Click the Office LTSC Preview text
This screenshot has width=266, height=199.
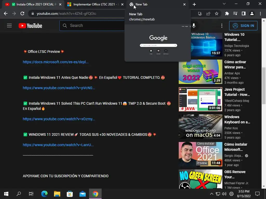point(44,52)
